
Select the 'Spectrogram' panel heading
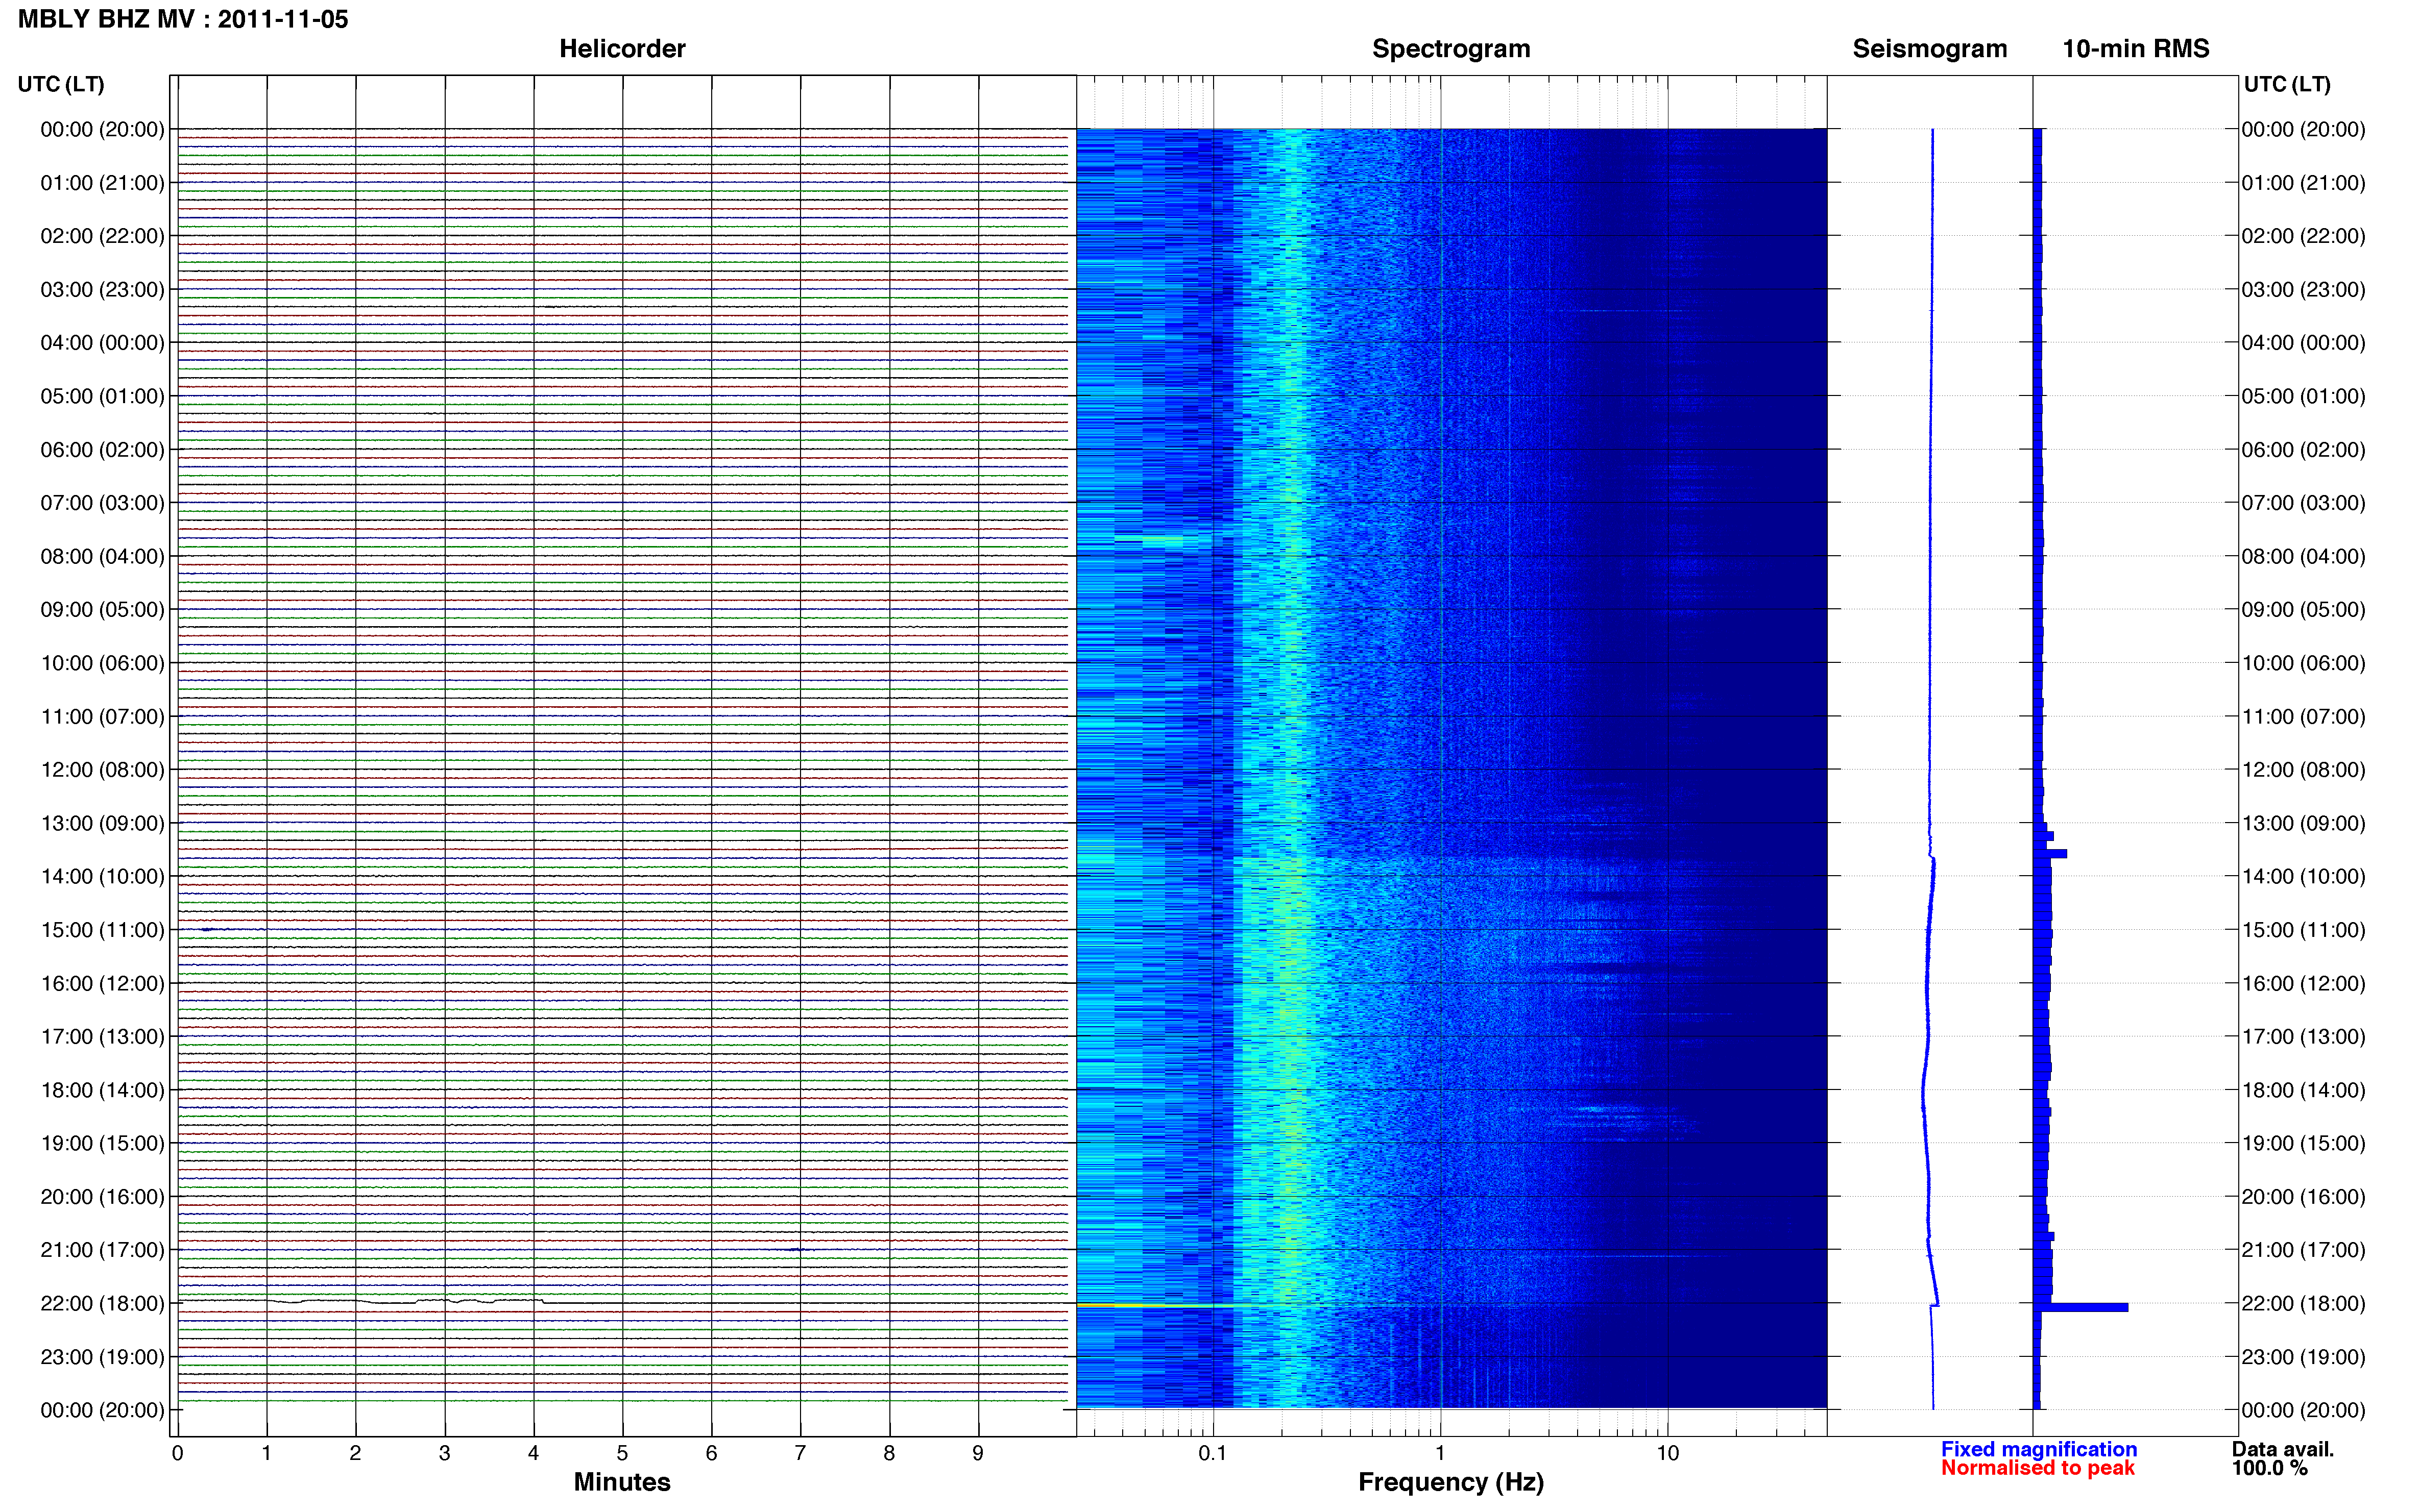click(1450, 48)
